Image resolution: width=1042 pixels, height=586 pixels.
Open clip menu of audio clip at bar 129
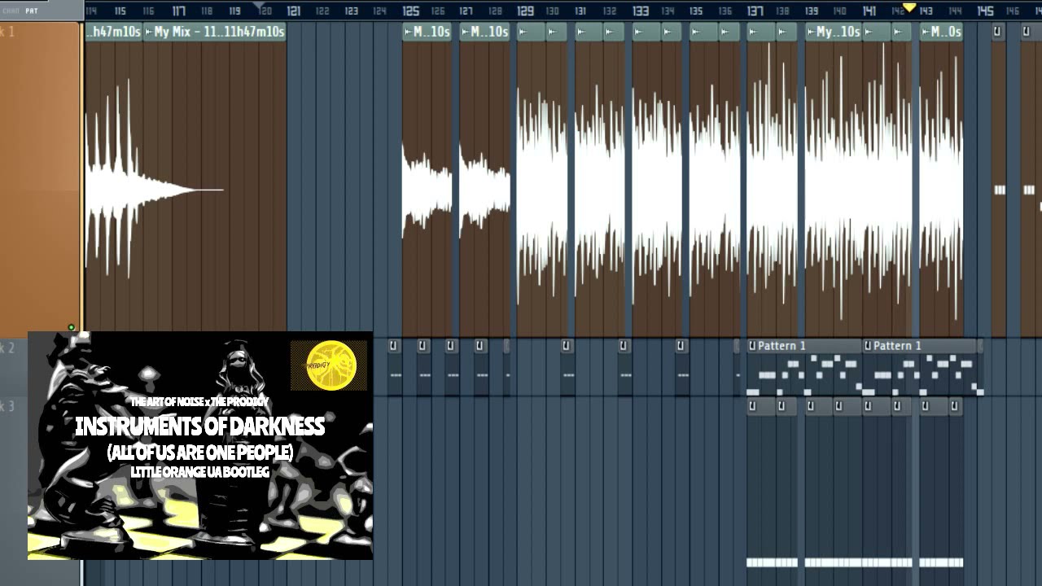[x=523, y=32]
